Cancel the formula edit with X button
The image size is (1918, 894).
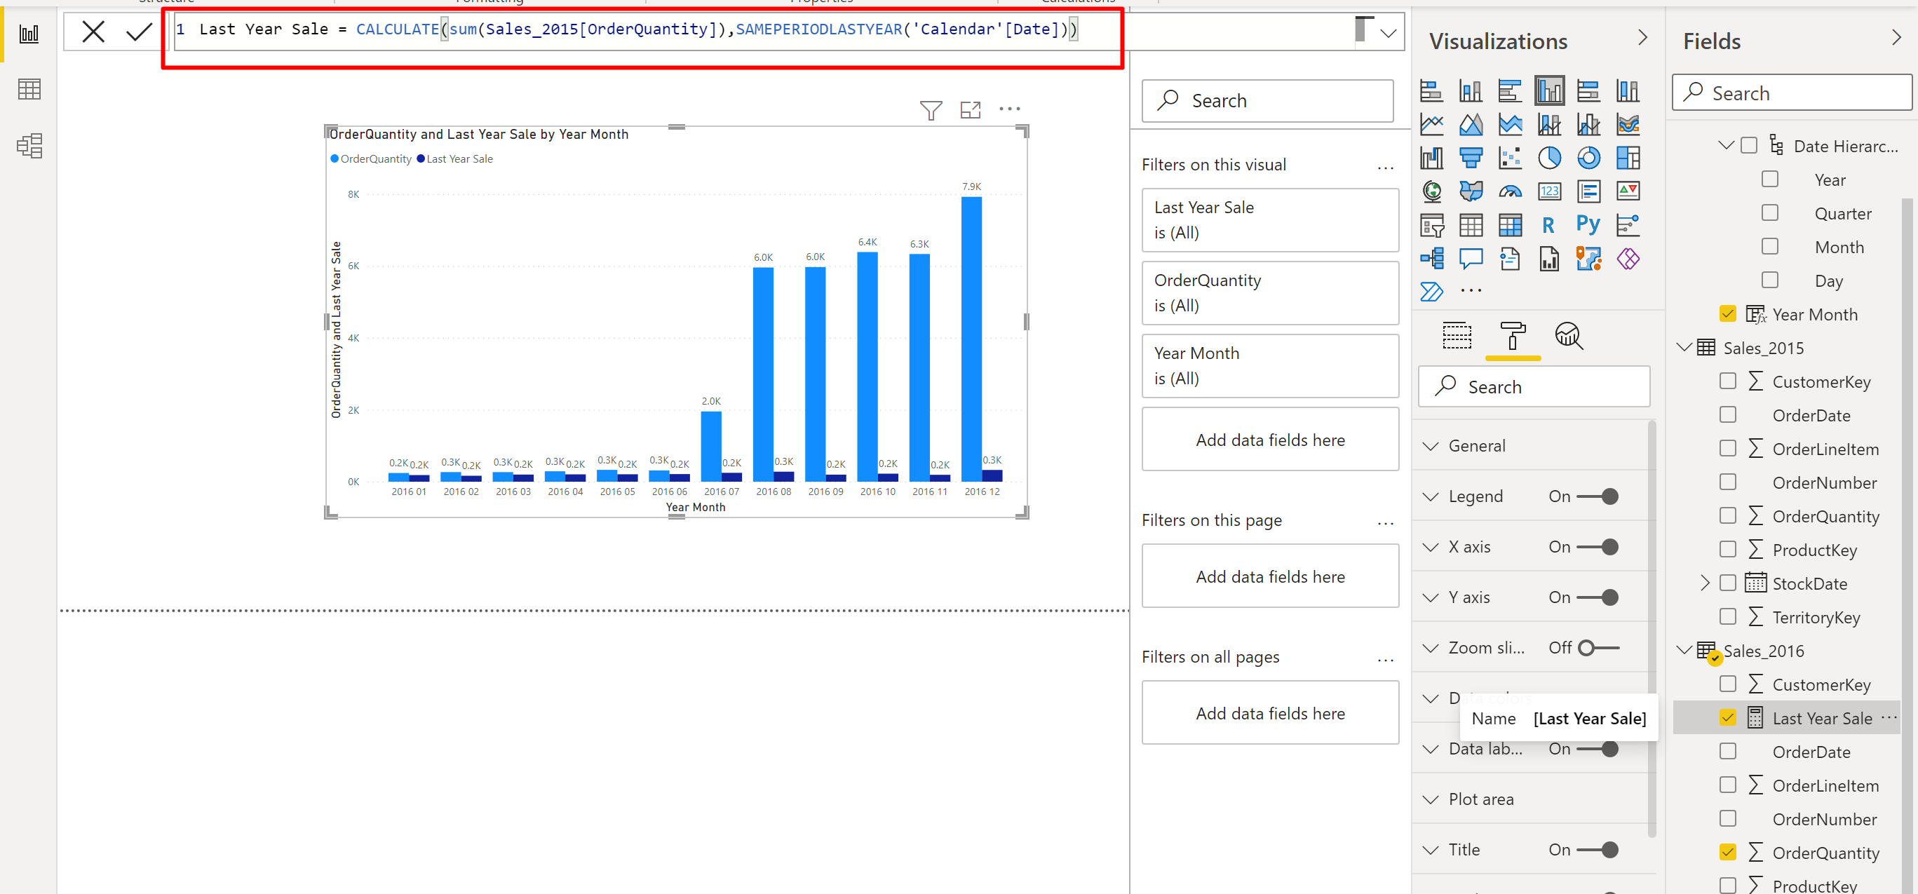pos(93,32)
